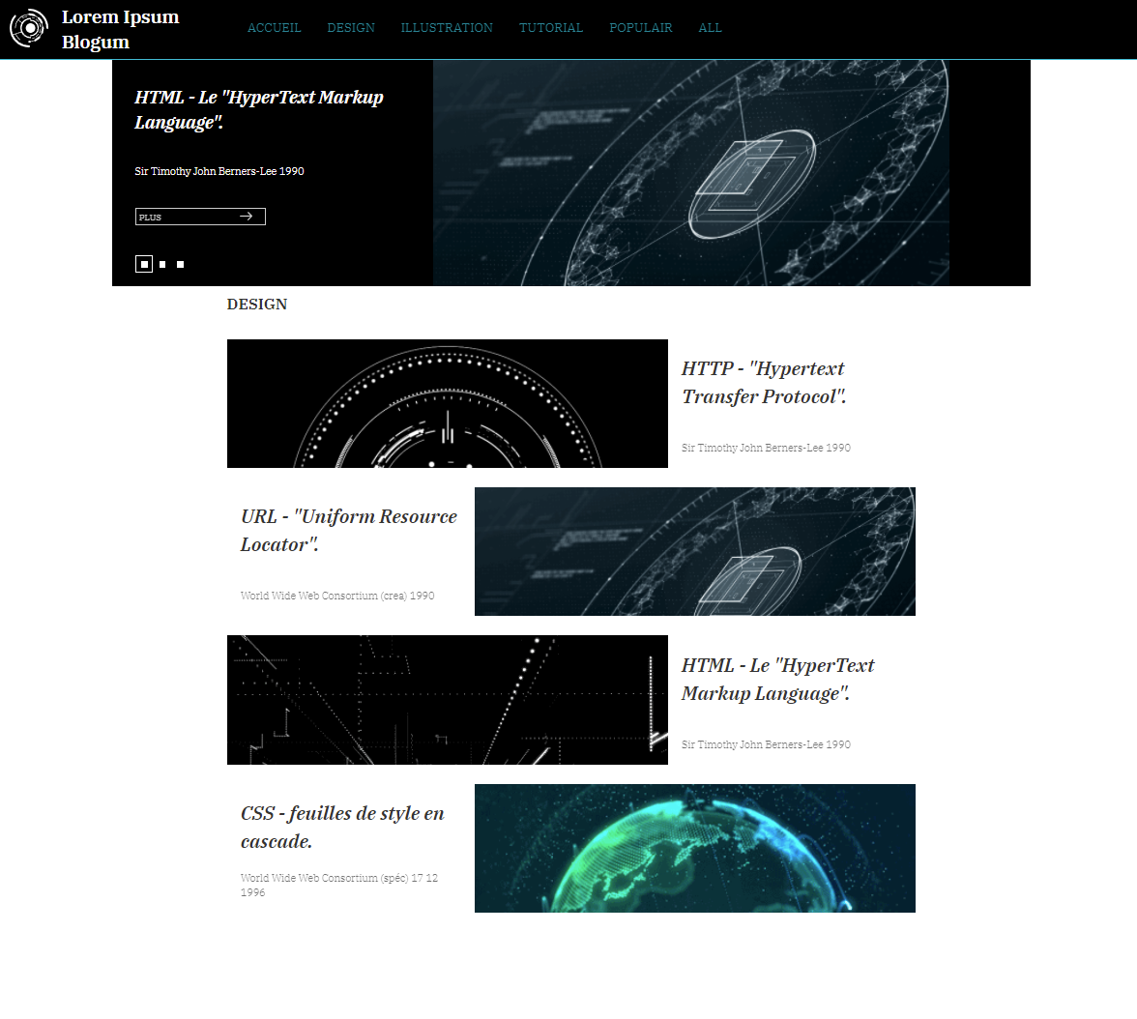Image resolution: width=1137 pixels, height=1019 pixels.
Task: Click the author line under the HTML list article
Action: click(x=766, y=744)
